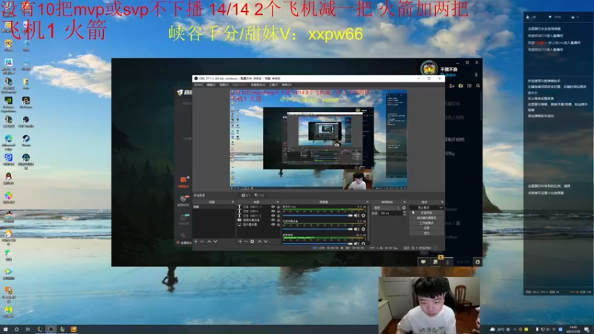
Task: Open chat bubble icon at streaming assistant bottom
Action: (x=423, y=262)
